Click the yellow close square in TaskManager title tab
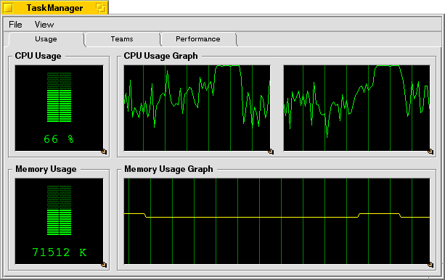The image size is (445, 280). pos(9,8)
